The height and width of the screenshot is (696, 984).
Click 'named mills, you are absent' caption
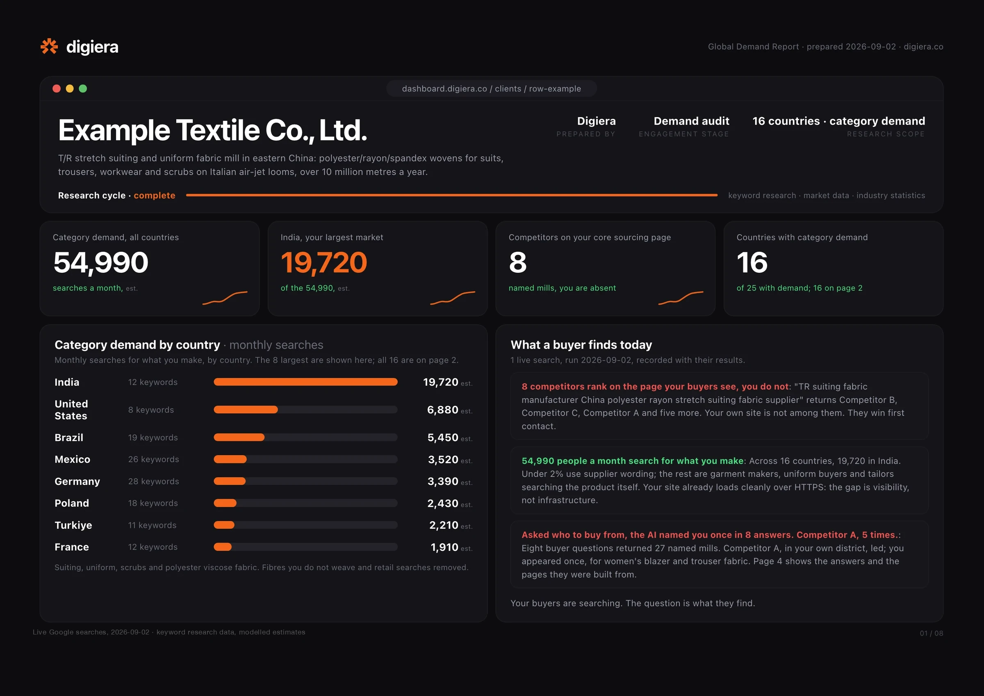pyautogui.click(x=562, y=288)
